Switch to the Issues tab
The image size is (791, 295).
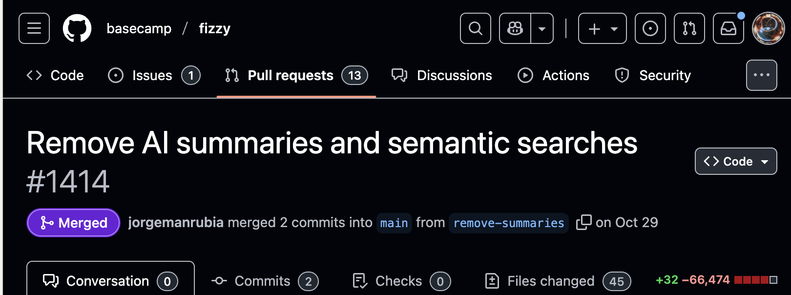(x=153, y=75)
